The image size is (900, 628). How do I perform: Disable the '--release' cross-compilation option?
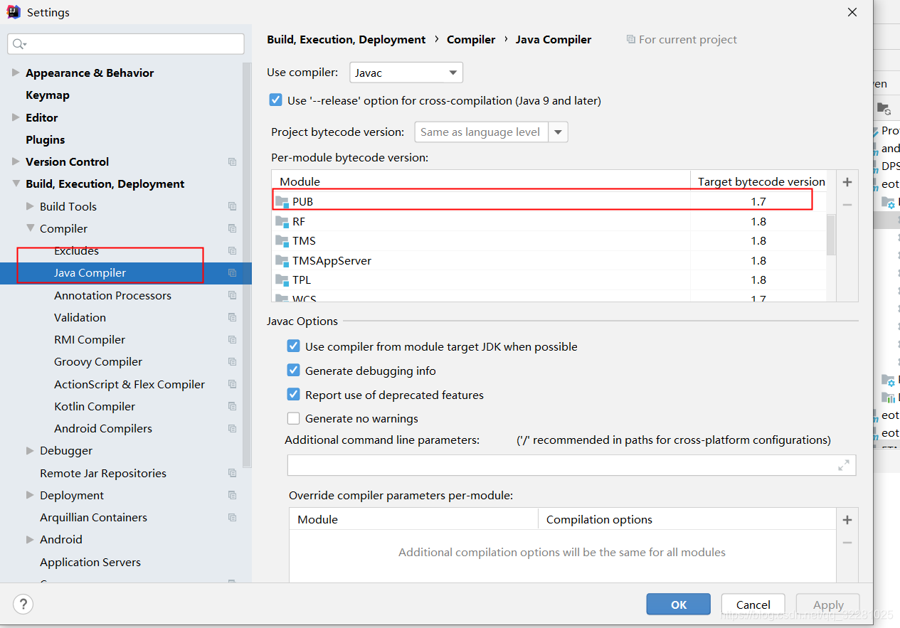click(275, 100)
